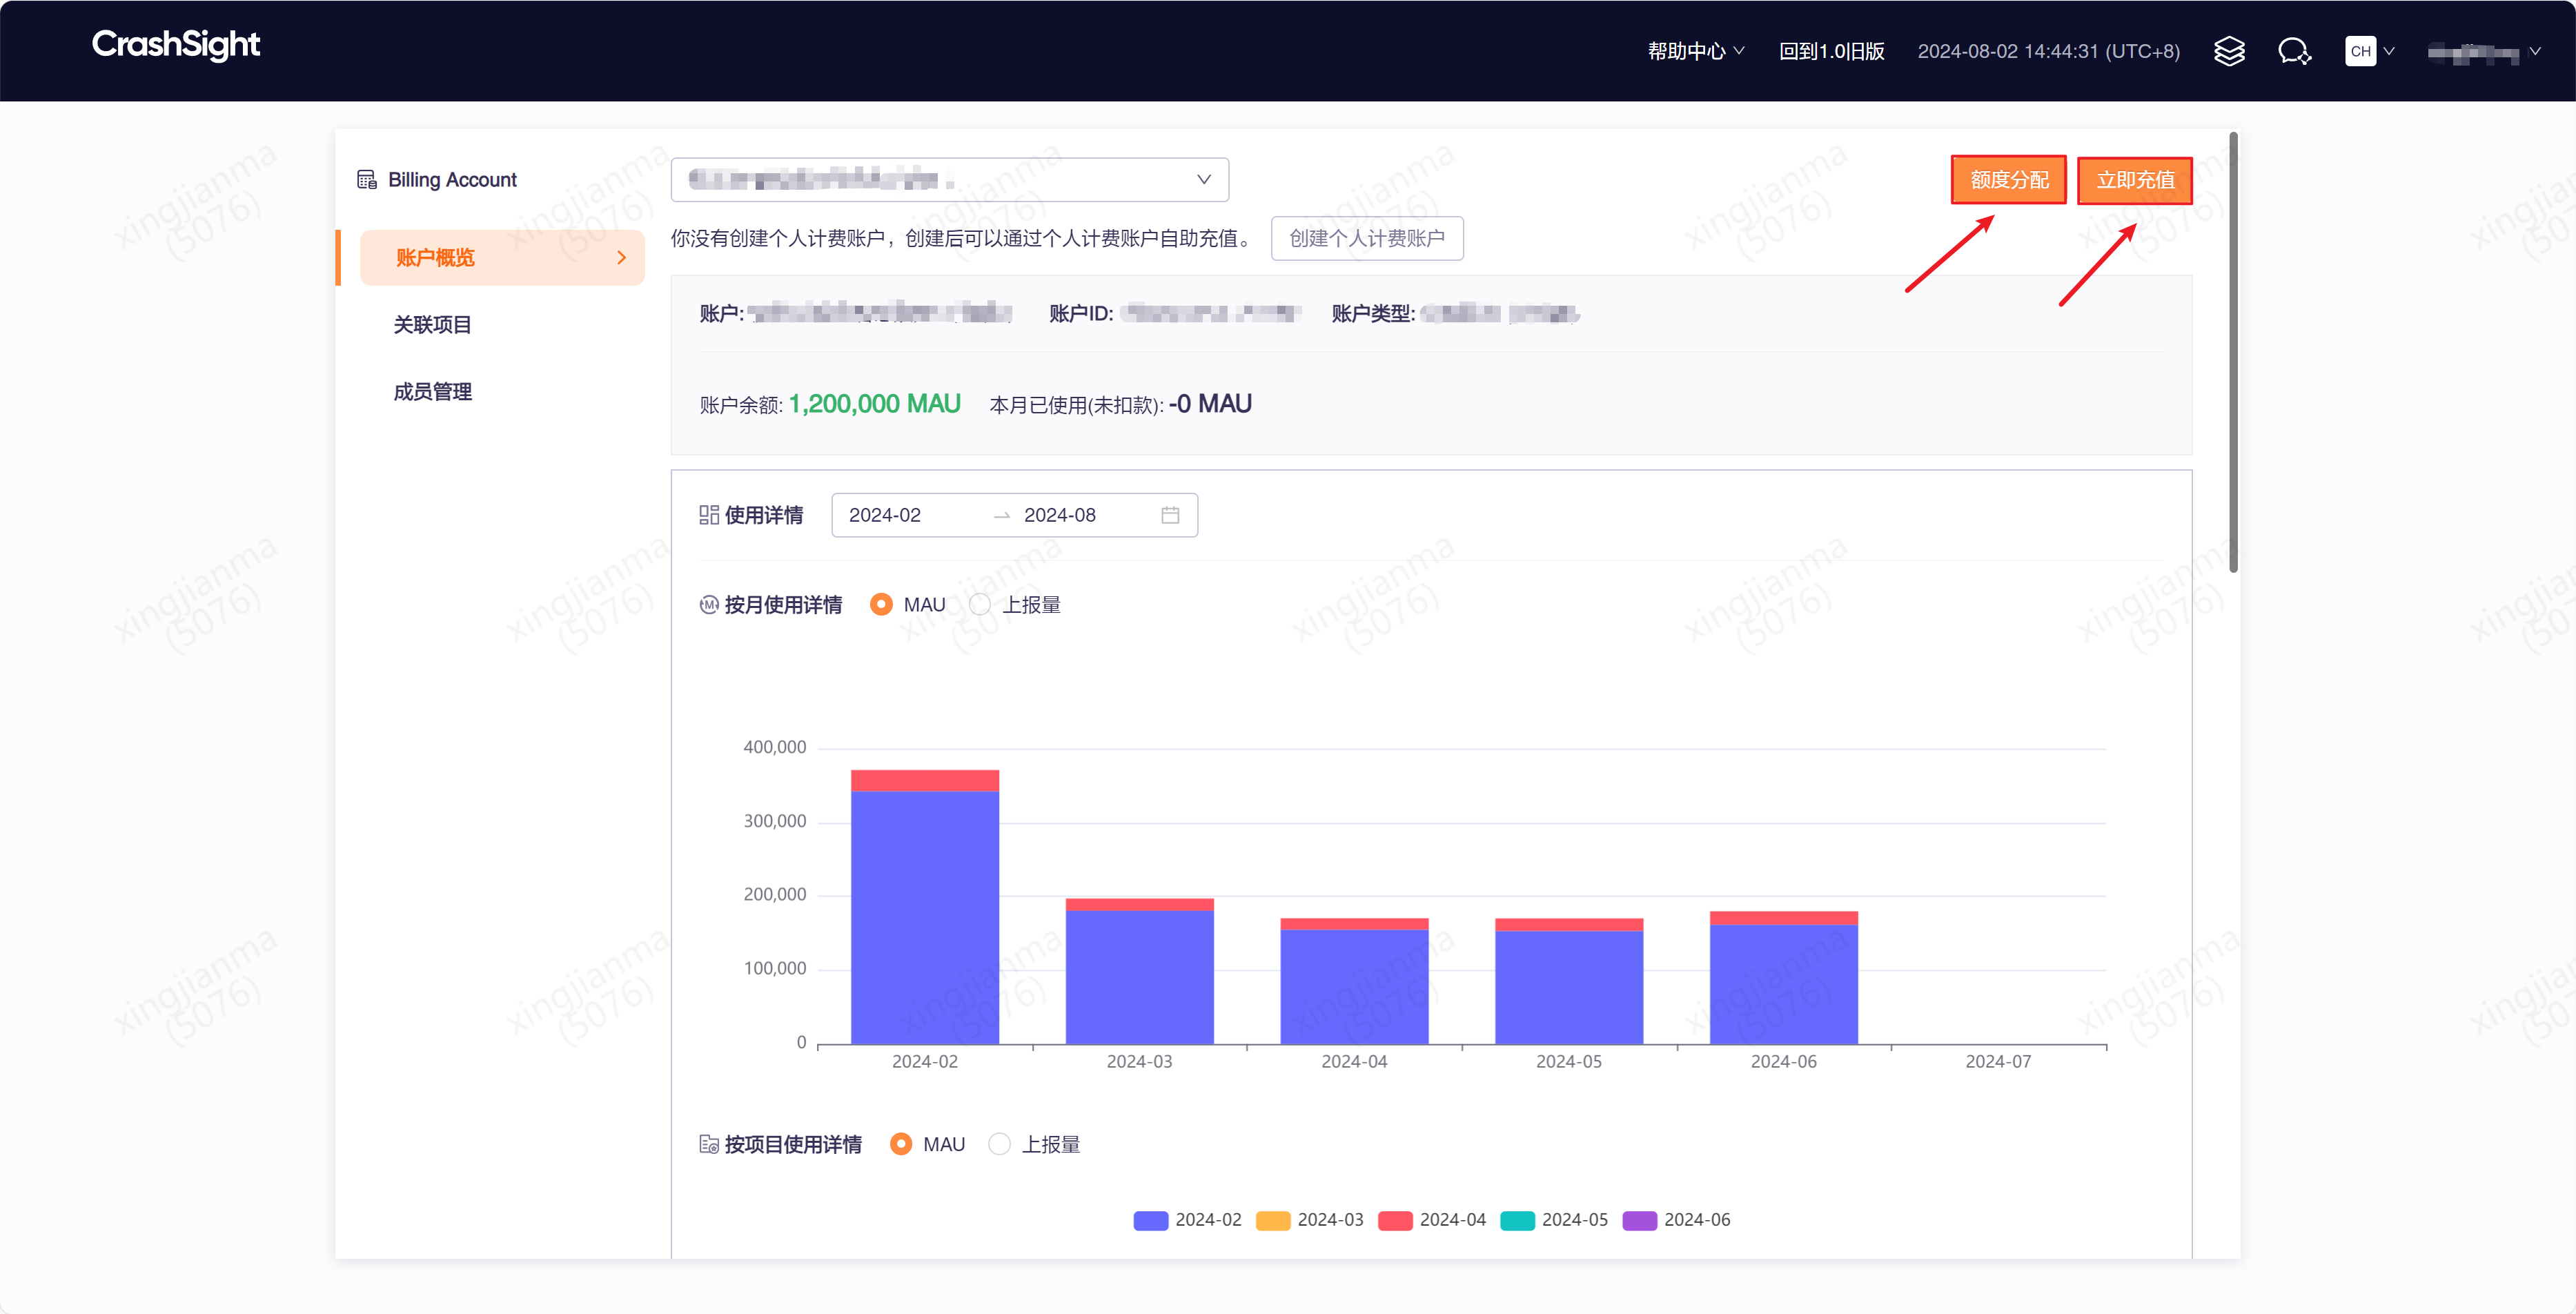Select MAU for monthly usage details

click(881, 605)
